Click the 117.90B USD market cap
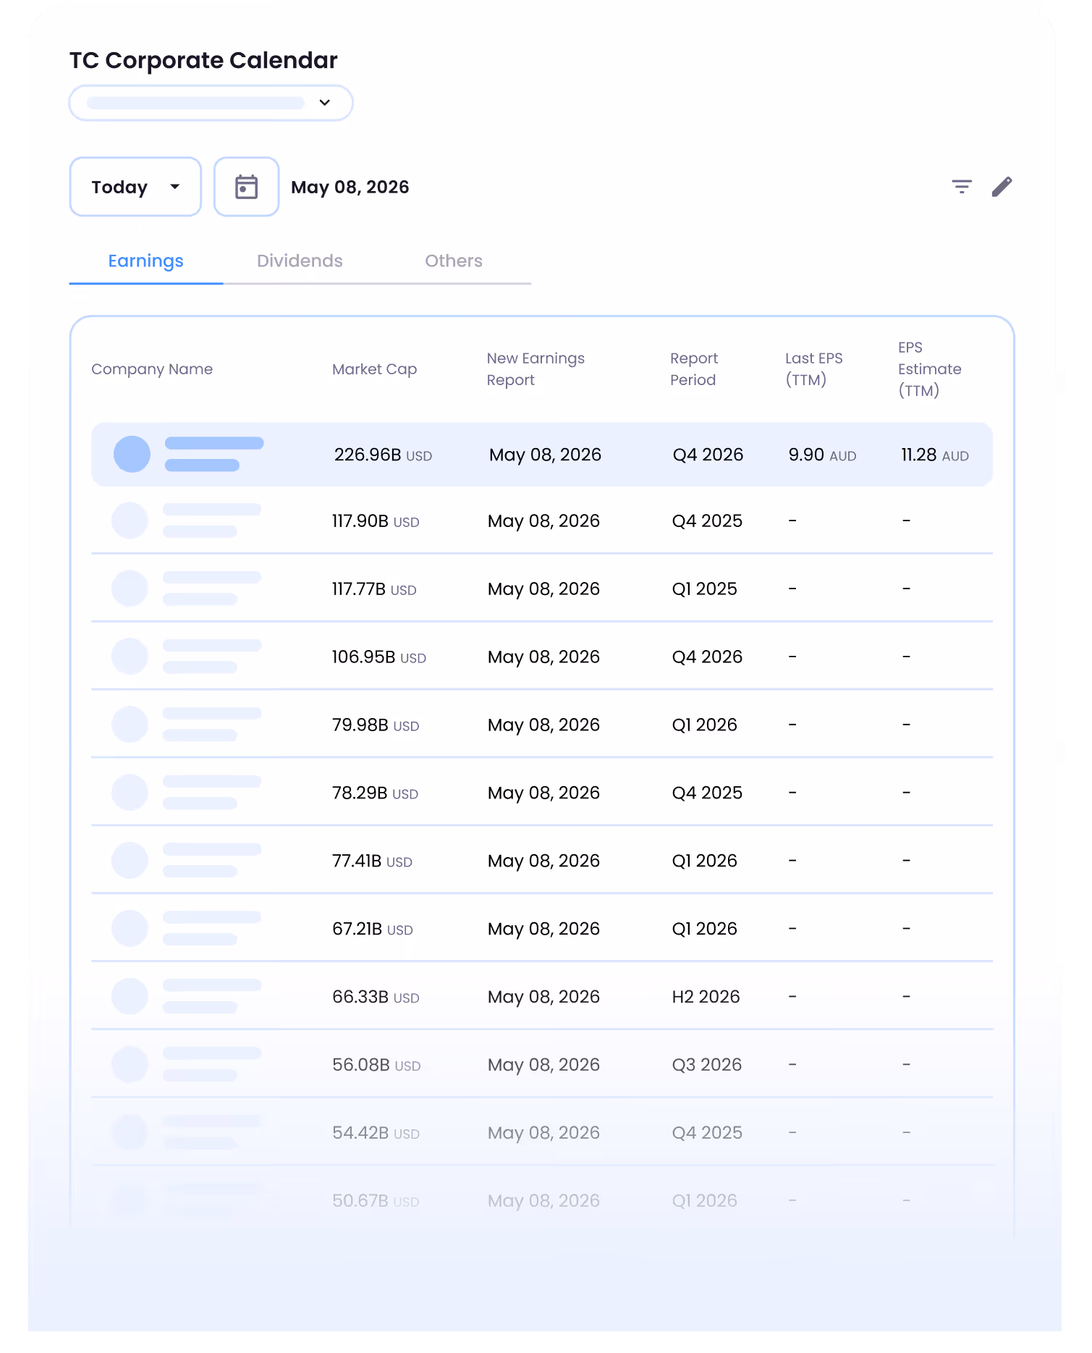 pos(376,521)
